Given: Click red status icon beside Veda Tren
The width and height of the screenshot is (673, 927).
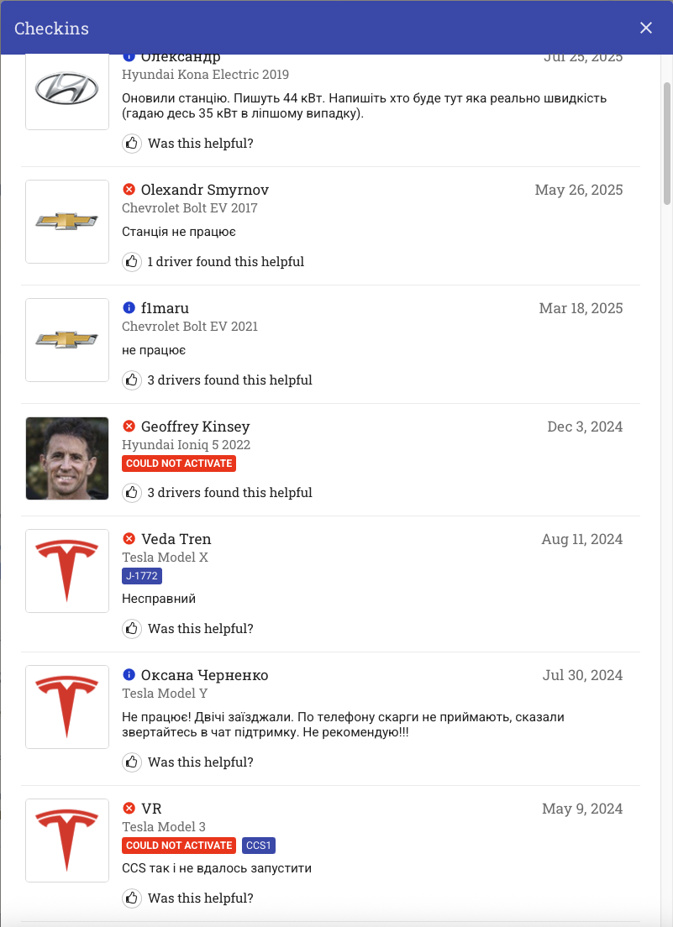Looking at the screenshot, I should [x=129, y=539].
